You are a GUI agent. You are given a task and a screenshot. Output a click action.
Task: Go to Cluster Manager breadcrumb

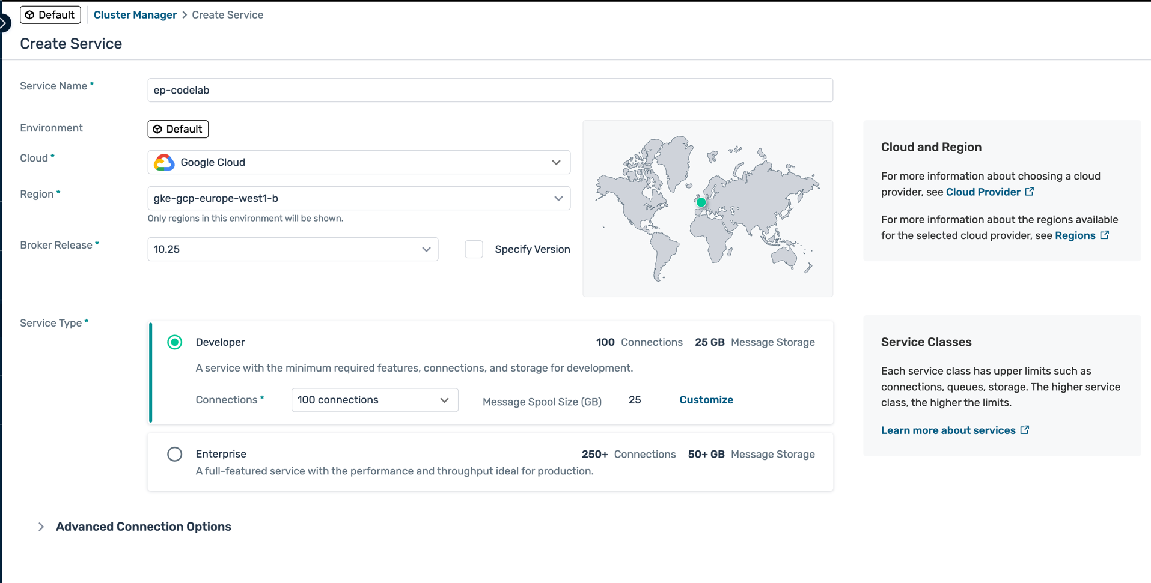[x=135, y=15]
